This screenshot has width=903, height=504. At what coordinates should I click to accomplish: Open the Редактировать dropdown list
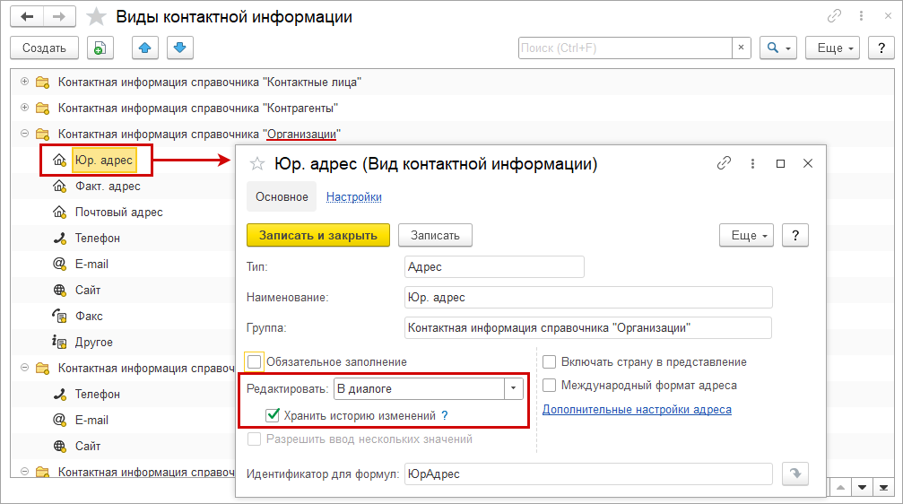514,388
